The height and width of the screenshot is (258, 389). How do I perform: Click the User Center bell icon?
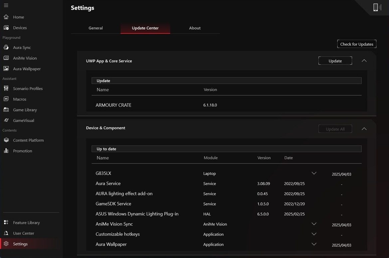coord(6,233)
